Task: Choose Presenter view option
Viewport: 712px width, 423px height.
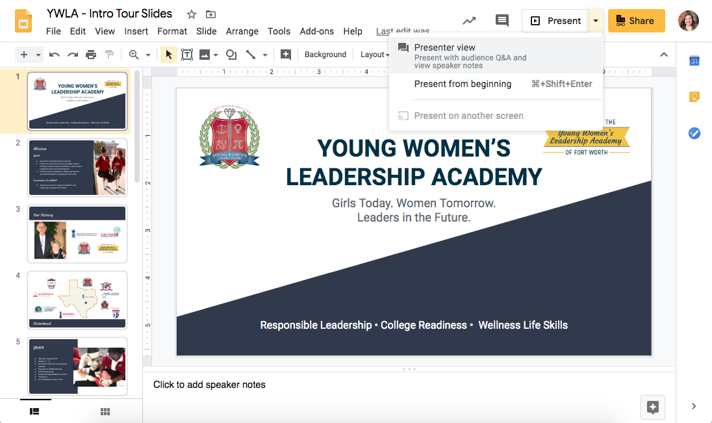Action: (496, 56)
